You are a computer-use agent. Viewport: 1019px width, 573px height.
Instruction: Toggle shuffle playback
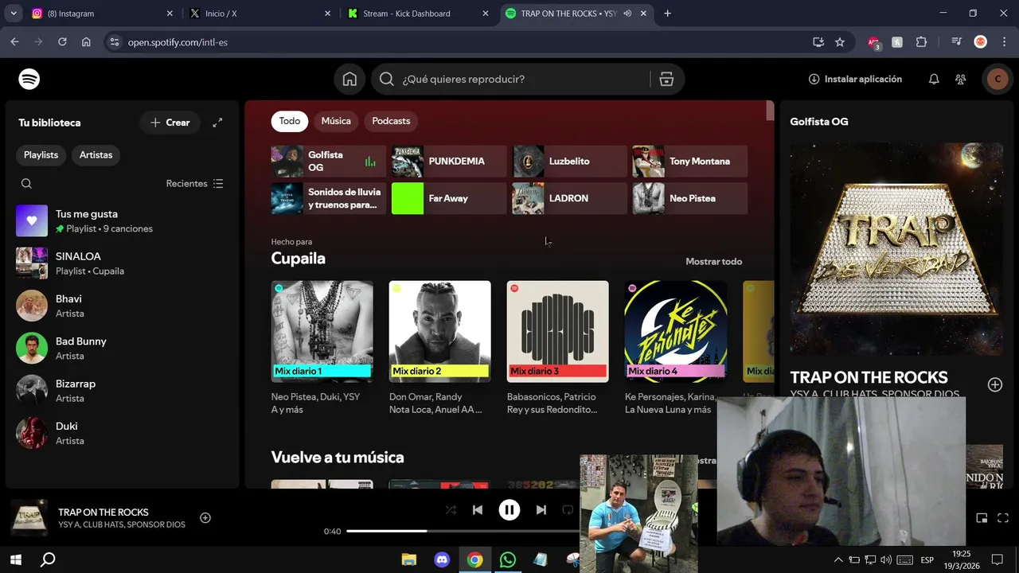pyautogui.click(x=451, y=510)
